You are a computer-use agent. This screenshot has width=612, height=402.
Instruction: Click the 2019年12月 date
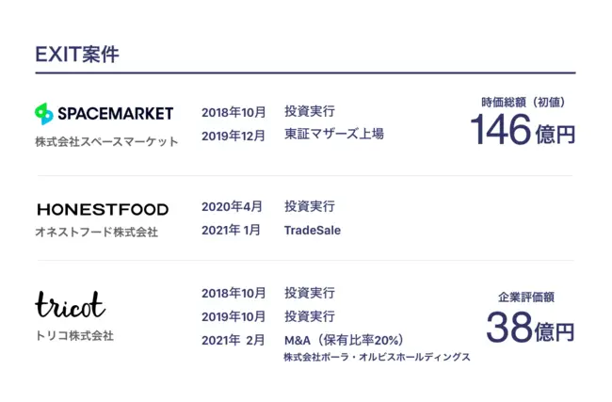click(x=234, y=136)
